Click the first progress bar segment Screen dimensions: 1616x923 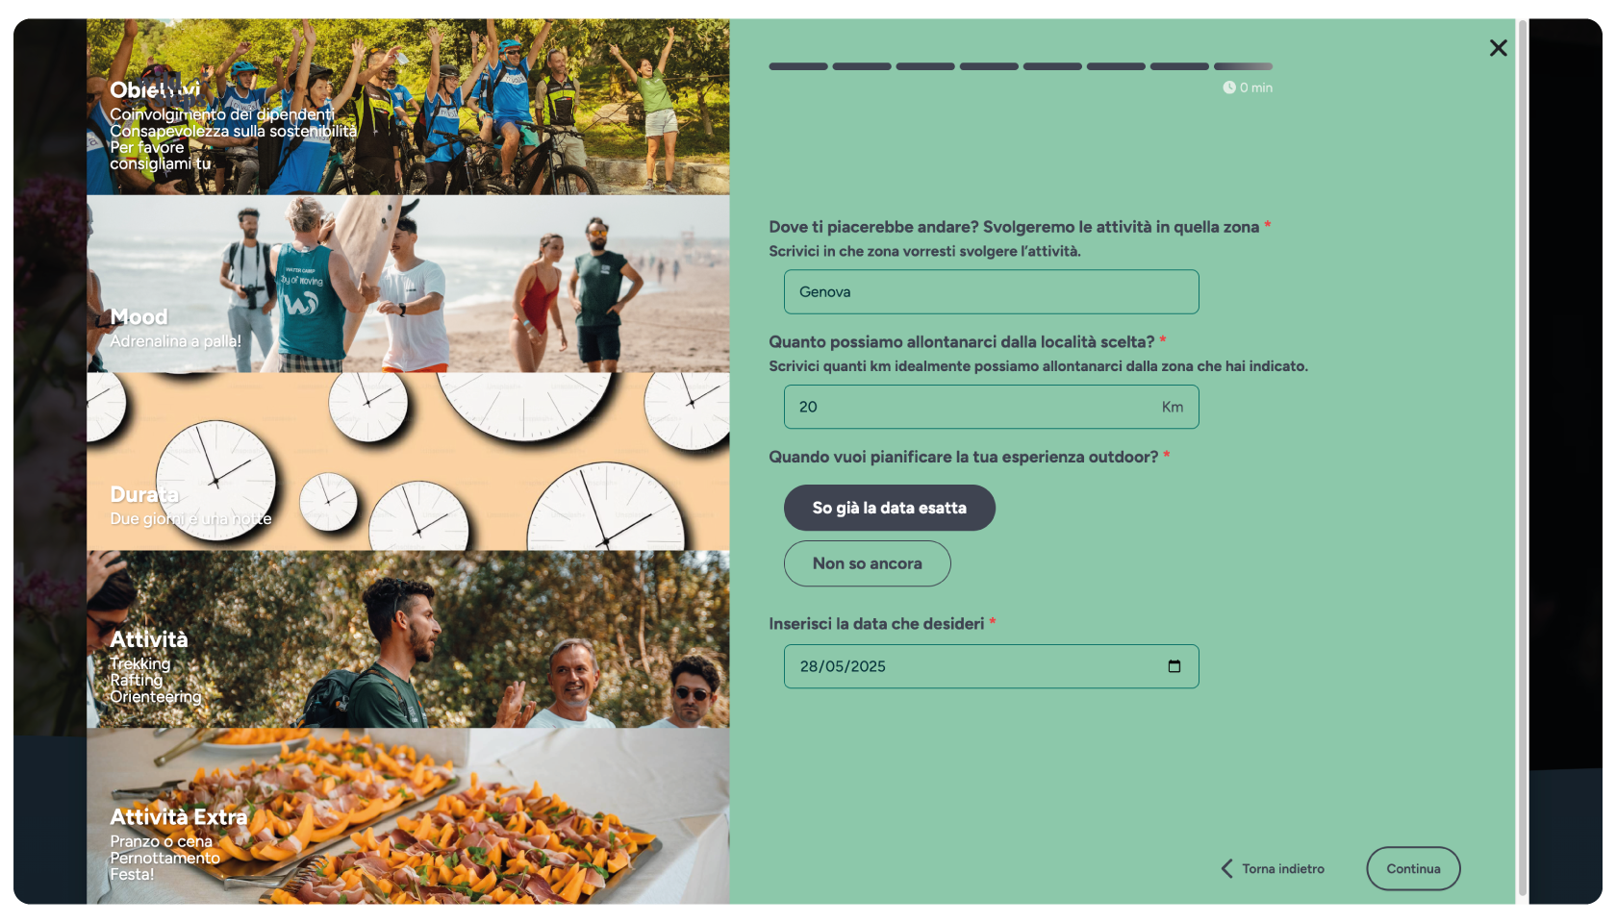point(798,66)
